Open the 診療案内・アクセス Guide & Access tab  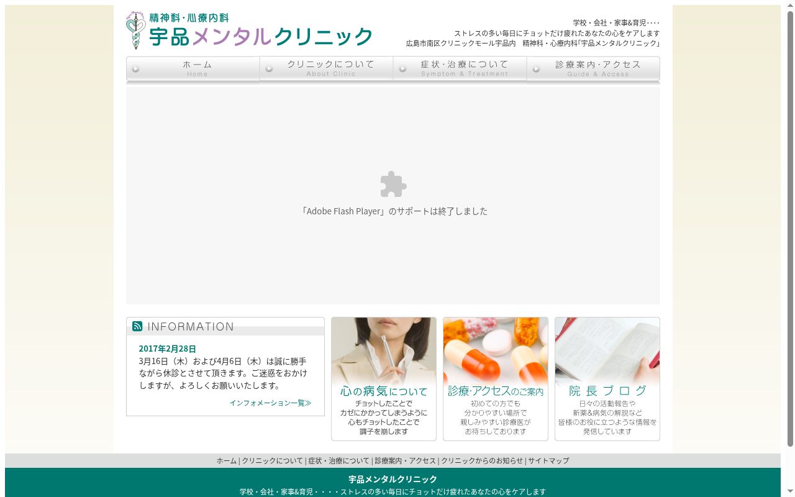594,69
